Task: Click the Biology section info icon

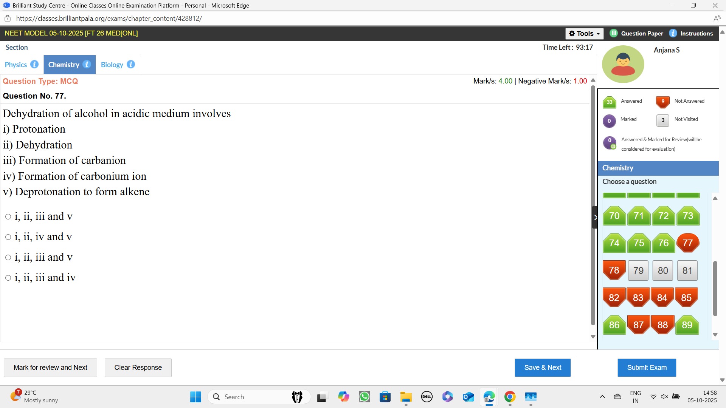Action: pos(131,64)
